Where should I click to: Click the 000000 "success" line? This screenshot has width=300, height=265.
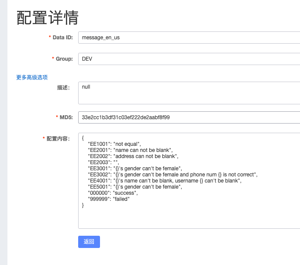click(x=113, y=193)
